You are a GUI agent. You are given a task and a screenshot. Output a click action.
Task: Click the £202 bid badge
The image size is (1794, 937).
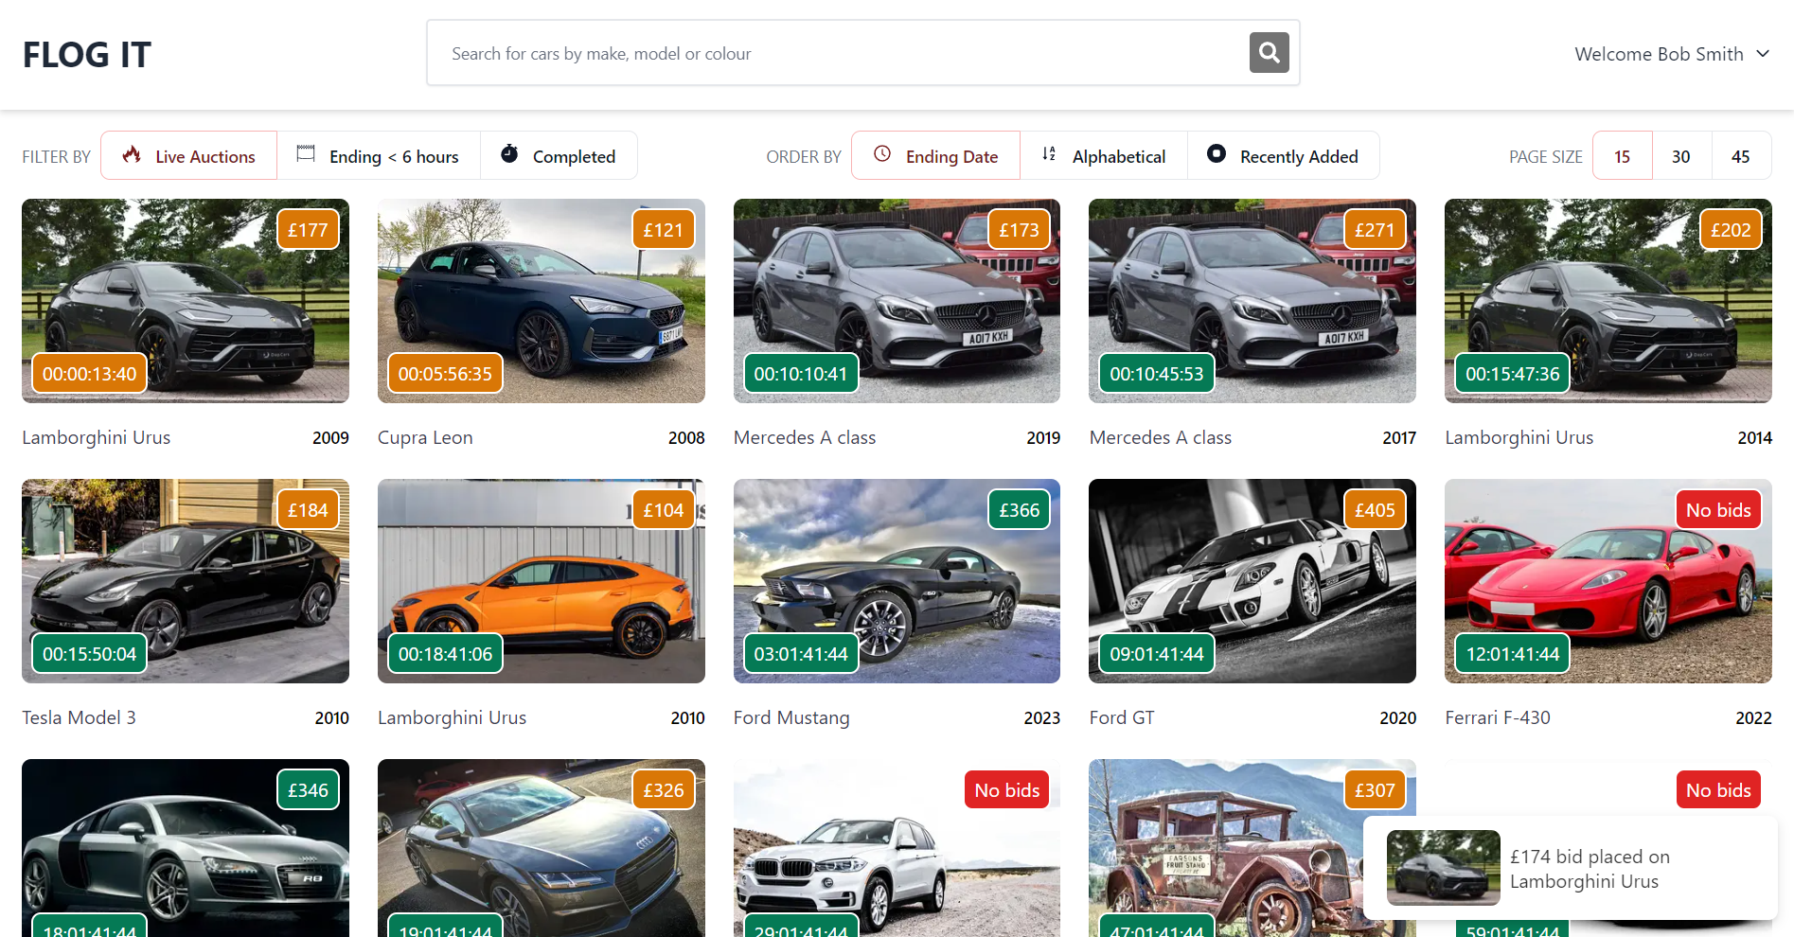pos(1731,230)
